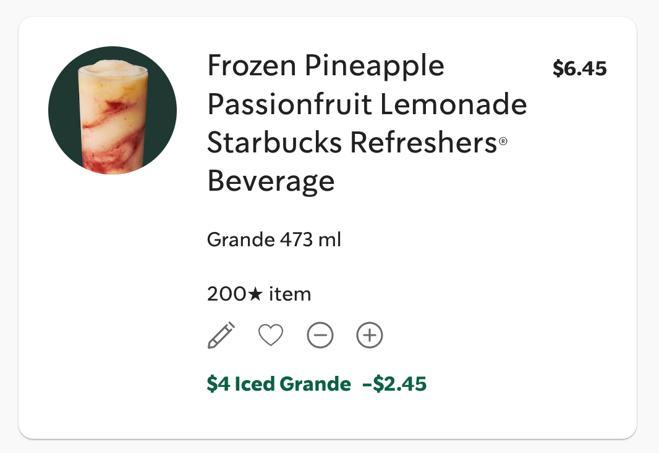Click the $6.45 price display
659x453 pixels.
(x=580, y=69)
